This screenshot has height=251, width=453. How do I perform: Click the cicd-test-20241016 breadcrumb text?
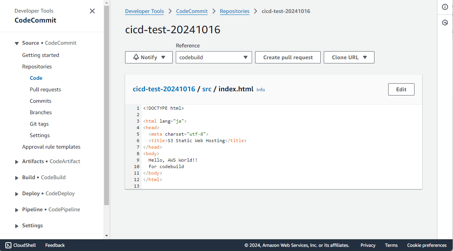click(x=286, y=11)
